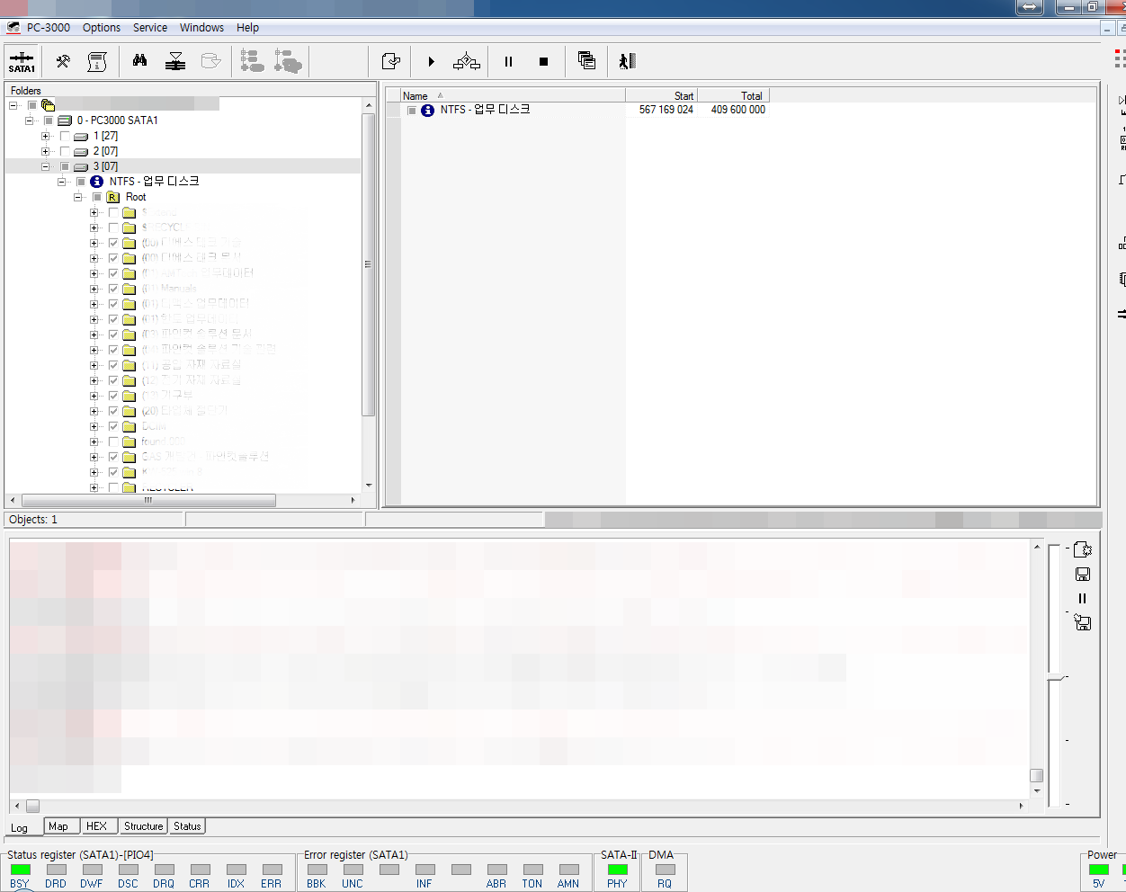
Task: Open the Windows menu
Action: click(x=201, y=28)
